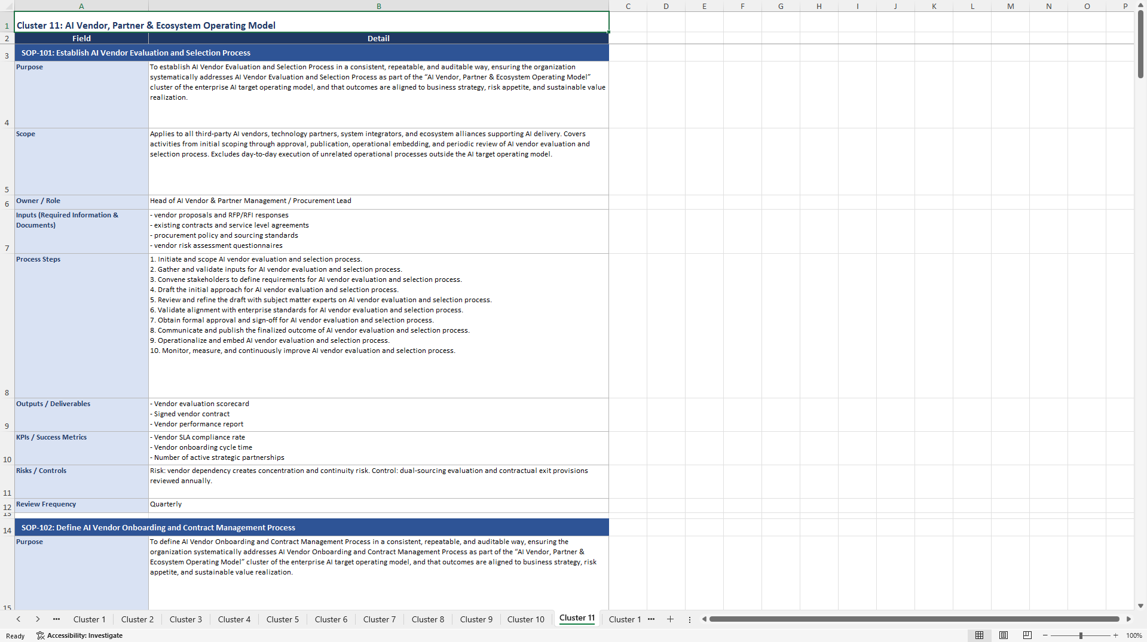
Task: Select the SOP-101 heading row
Action: coord(311,53)
